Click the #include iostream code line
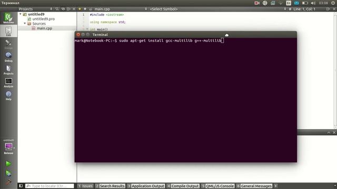 (107, 15)
